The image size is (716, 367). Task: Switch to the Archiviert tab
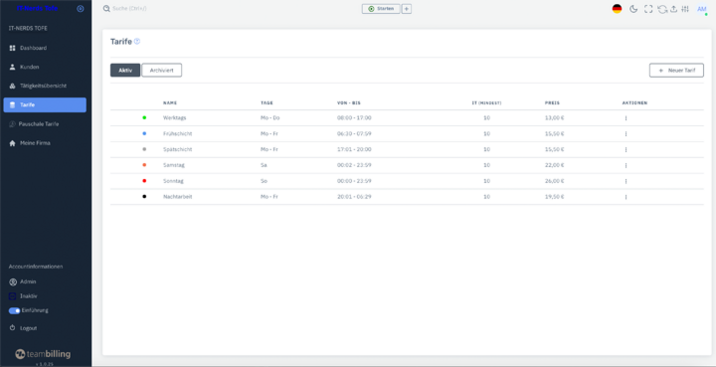click(161, 70)
